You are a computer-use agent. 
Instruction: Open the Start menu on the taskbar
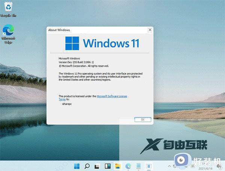click(76, 166)
